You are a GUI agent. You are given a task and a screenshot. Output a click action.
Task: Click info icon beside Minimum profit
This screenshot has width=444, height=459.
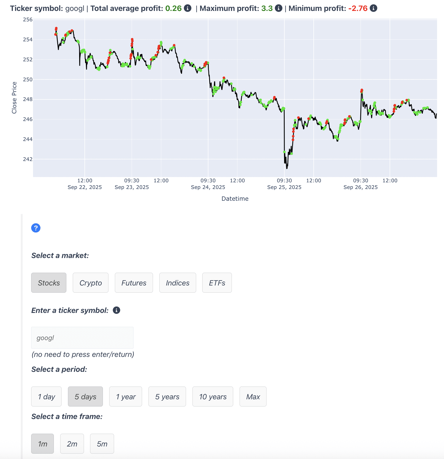pyautogui.click(x=373, y=8)
